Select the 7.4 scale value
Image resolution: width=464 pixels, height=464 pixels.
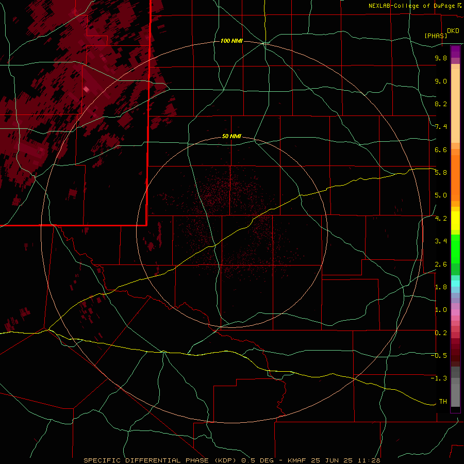click(441, 127)
